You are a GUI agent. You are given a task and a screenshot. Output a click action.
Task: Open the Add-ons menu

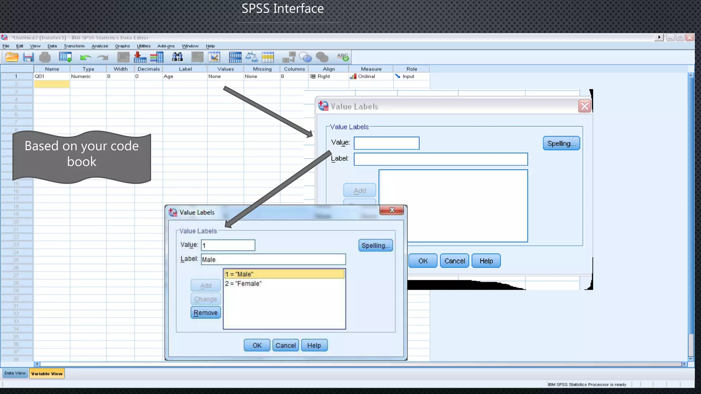pyautogui.click(x=166, y=46)
